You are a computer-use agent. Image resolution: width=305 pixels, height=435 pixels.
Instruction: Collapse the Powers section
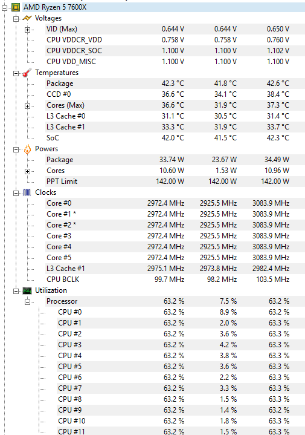coord(16,149)
